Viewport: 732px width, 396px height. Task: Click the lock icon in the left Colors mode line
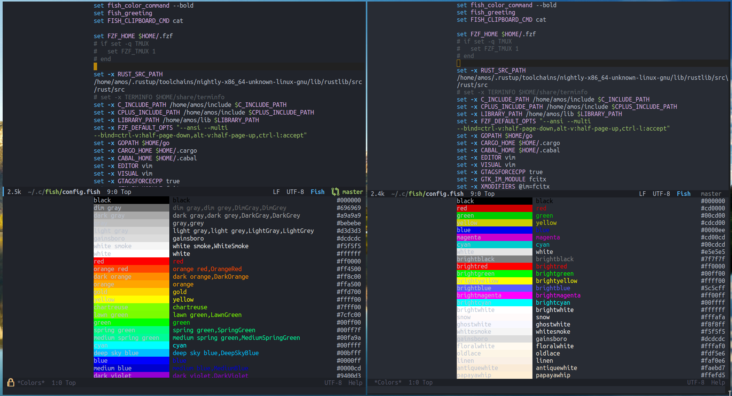tap(11, 382)
